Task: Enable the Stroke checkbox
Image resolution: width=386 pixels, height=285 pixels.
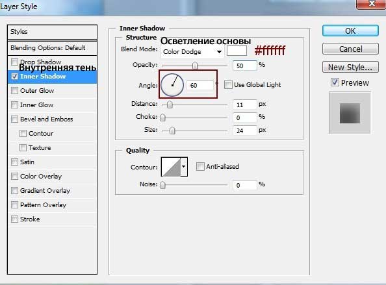Action: 14,219
